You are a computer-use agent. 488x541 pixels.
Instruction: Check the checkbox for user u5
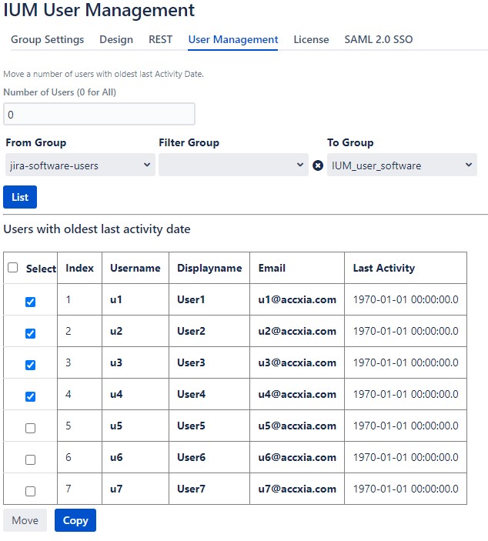pyautogui.click(x=30, y=428)
